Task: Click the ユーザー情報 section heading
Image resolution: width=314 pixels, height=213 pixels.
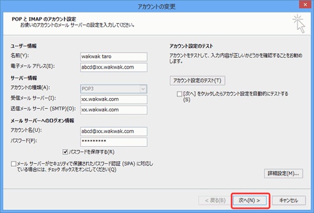Action: point(24,46)
